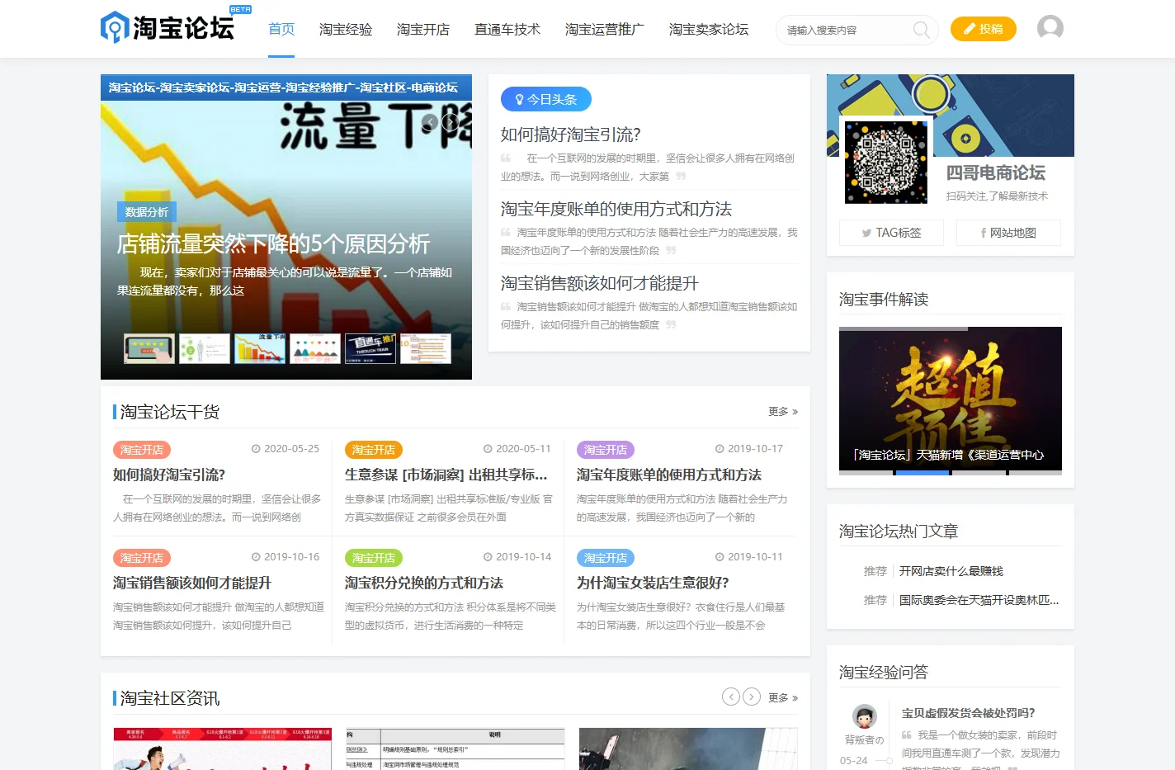
Task: Click 淘宝开店 tag dated 2019-10-14
Action: click(x=374, y=558)
